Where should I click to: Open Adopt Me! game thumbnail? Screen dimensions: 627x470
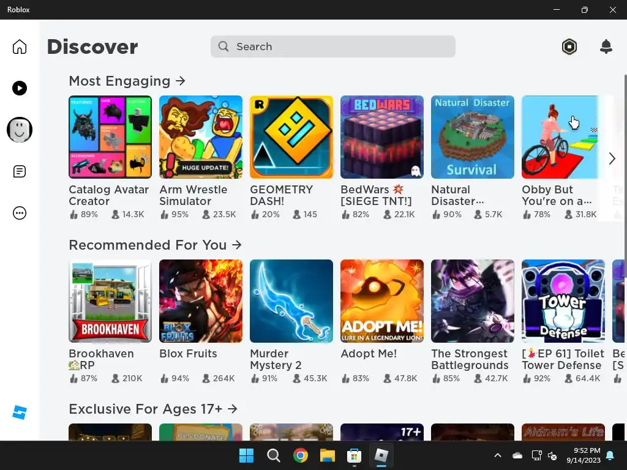pyautogui.click(x=382, y=301)
